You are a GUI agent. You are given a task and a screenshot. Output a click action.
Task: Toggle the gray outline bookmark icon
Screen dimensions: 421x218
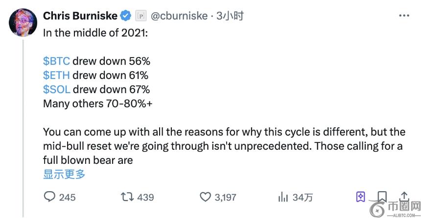click(383, 196)
